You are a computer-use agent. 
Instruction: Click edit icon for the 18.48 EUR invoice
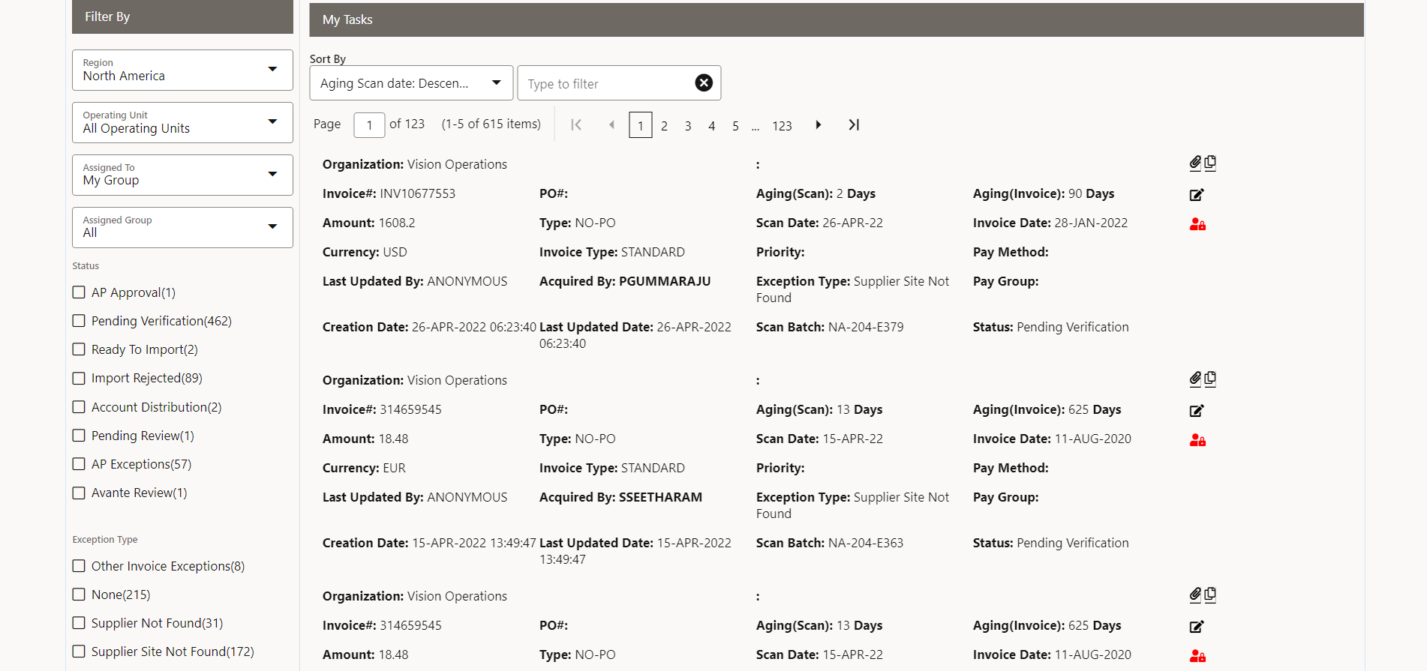tap(1197, 411)
